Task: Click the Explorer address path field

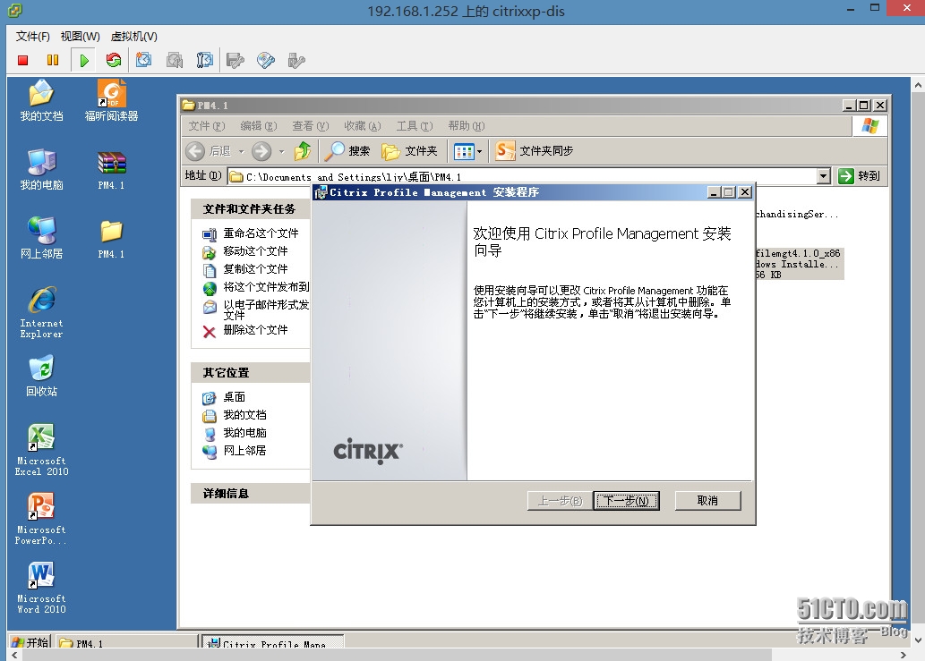Action: pyautogui.click(x=523, y=176)
